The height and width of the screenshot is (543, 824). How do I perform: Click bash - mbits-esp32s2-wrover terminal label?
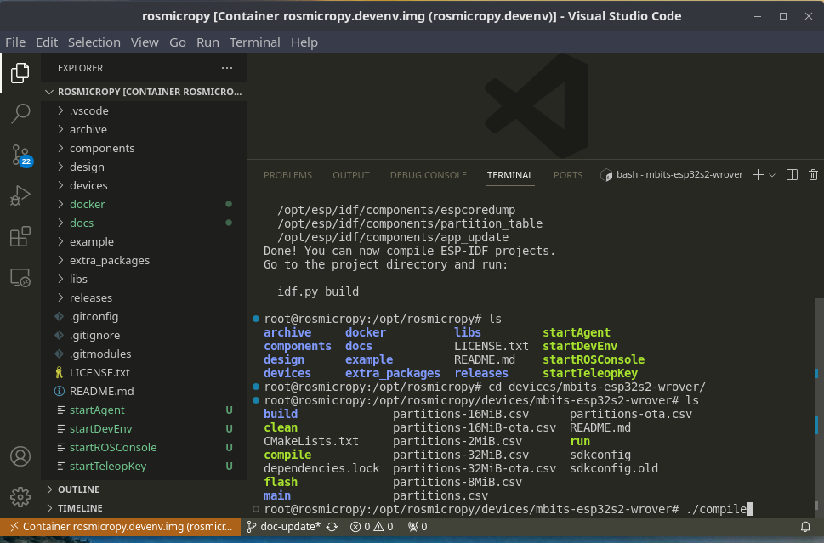[x=679, y=174]
